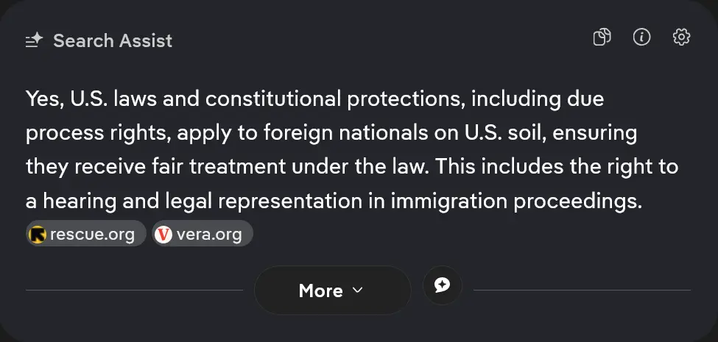Open the rescue.org source link
Screen dimensions: 718x342
point(92,235)
